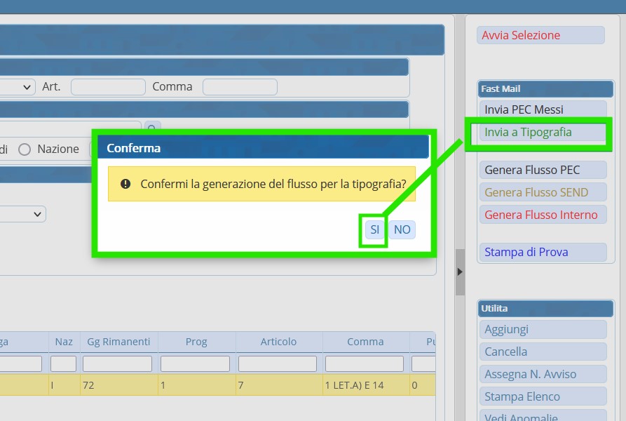This screenshot has width=626, height=421.
Task: Click the Art. input field
Action: click(x=108, y=87)
